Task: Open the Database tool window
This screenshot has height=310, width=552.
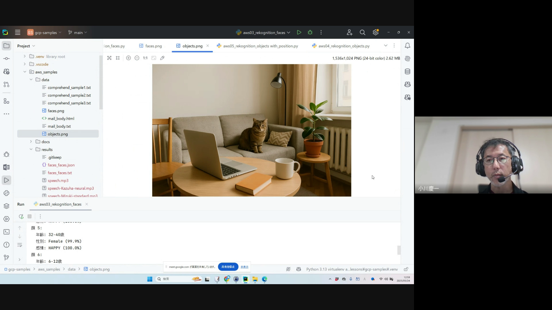Action: pos(407,71)
